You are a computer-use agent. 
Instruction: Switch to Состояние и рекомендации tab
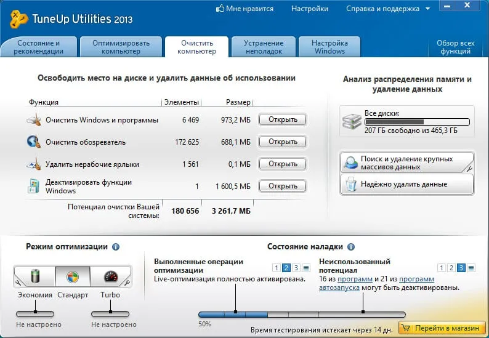point(39,47)
